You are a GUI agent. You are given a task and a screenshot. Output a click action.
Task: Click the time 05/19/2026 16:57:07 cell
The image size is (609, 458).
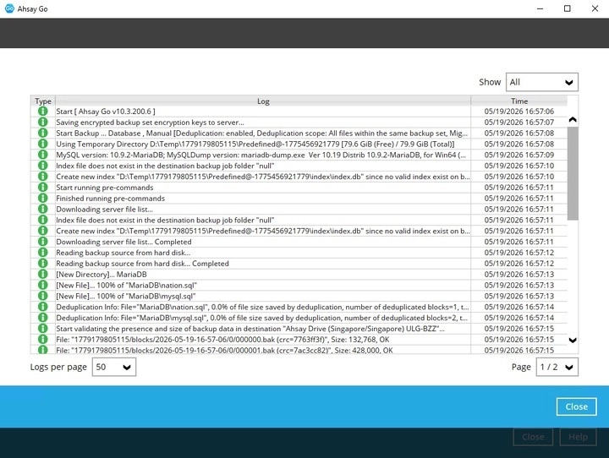tap(518, 123)
